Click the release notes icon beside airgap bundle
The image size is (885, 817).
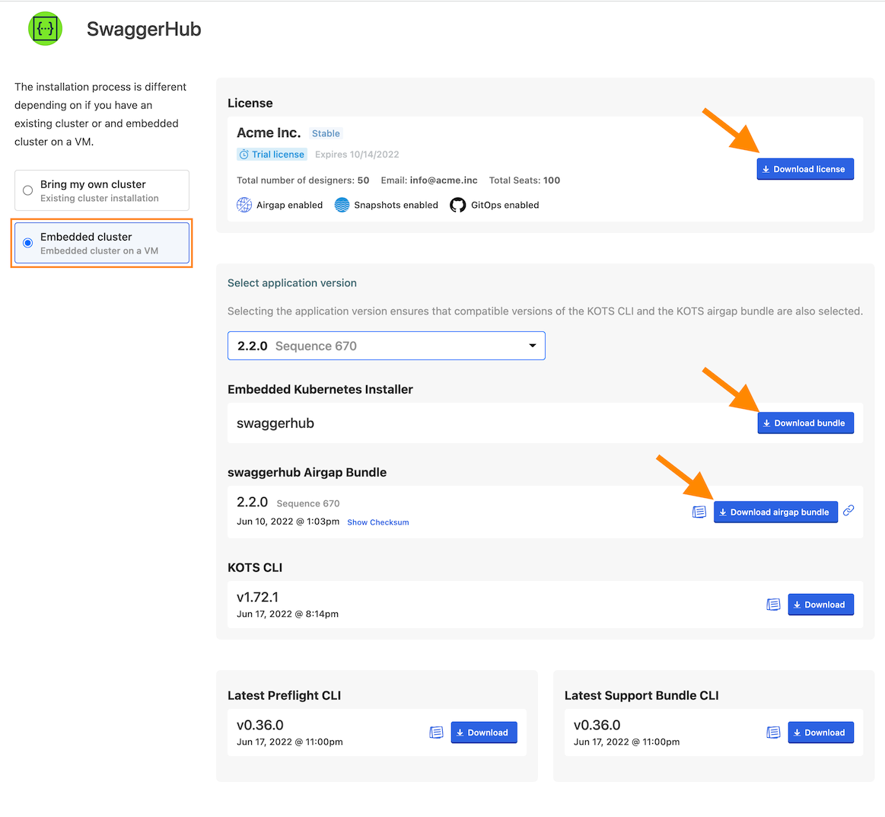(699, 512)
